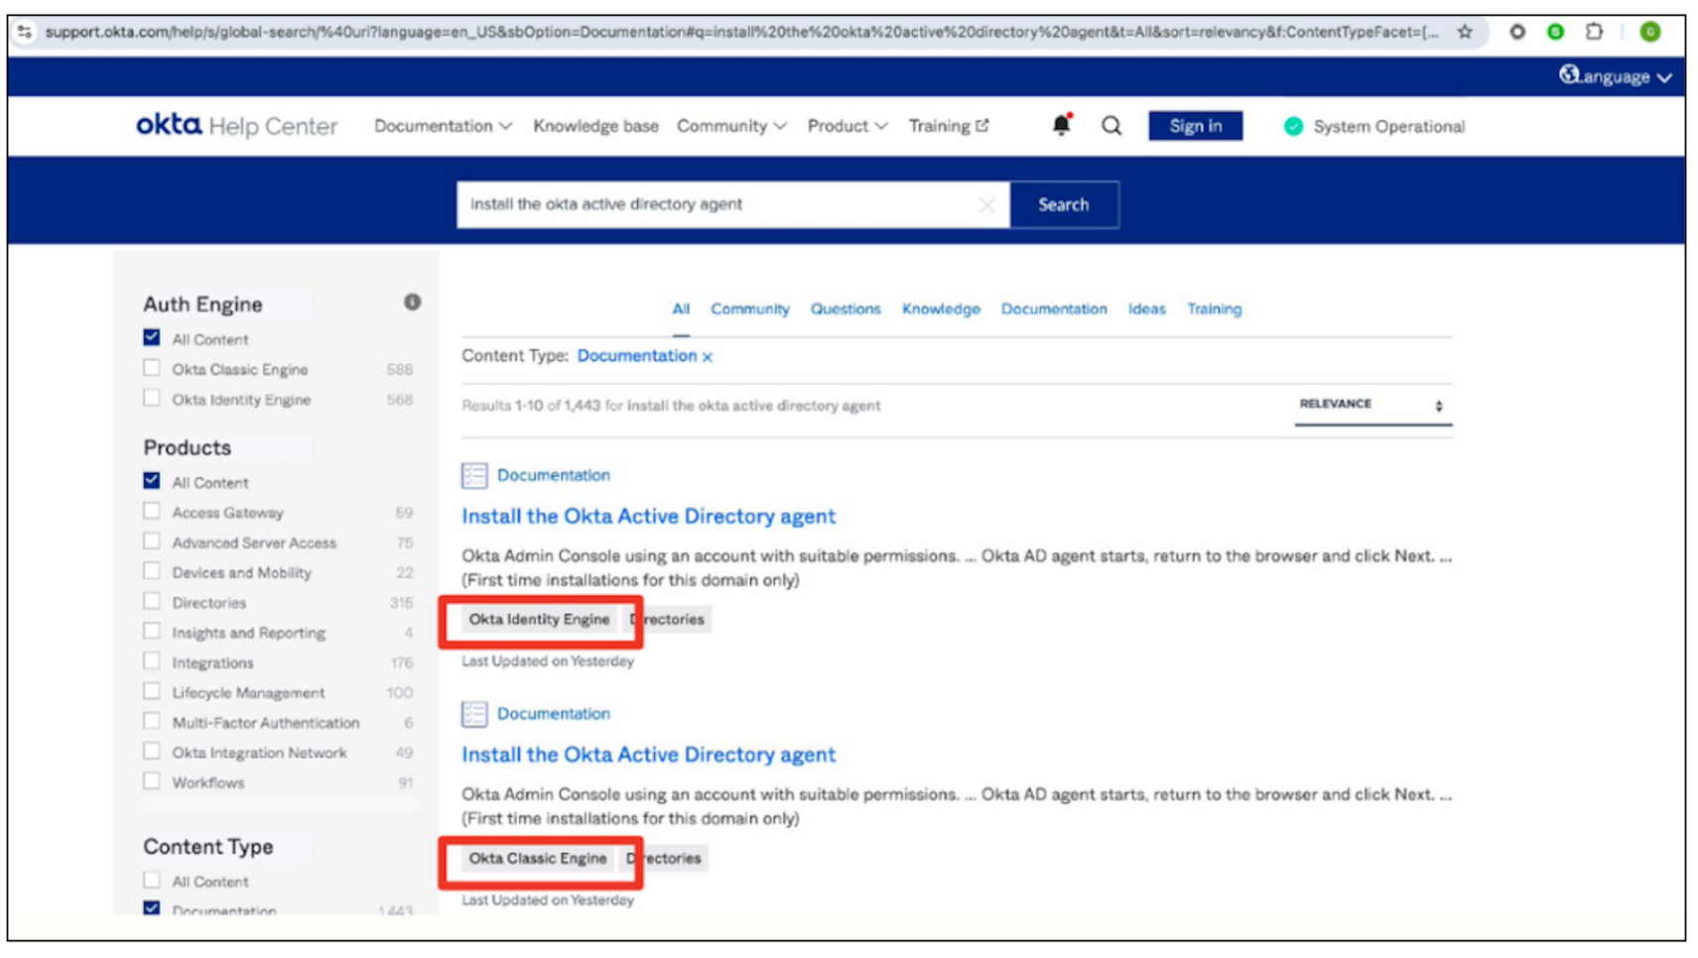Toggle Auth Engine All Content checkbox
Image resolution: width=1698 pixels, height=958 pixels.
(x=151, y=338)
